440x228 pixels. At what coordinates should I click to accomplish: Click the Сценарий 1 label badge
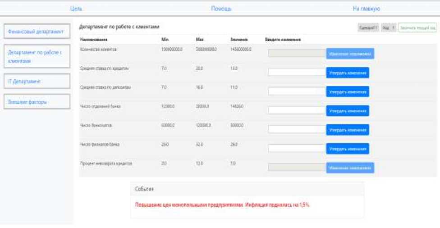point(368,27)
